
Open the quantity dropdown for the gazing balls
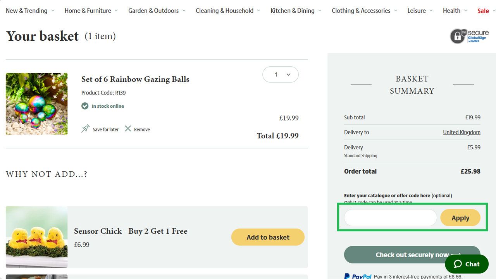pyautogui.click(x=280, y=74)
